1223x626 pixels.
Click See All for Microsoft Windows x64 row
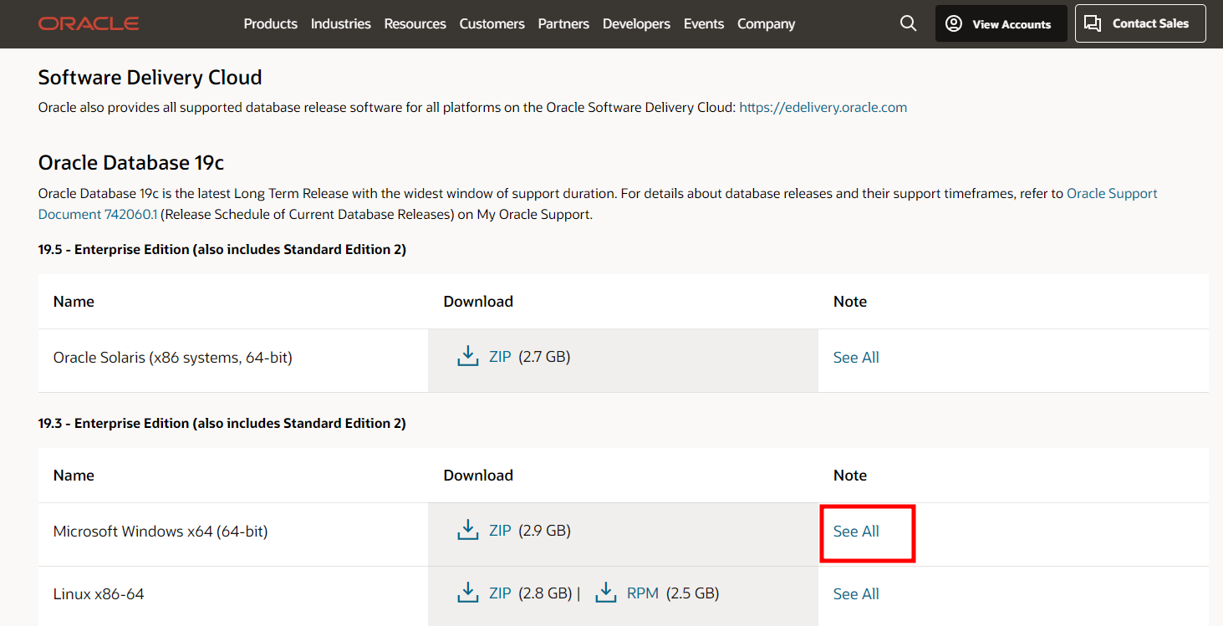[x=856, y=532]
